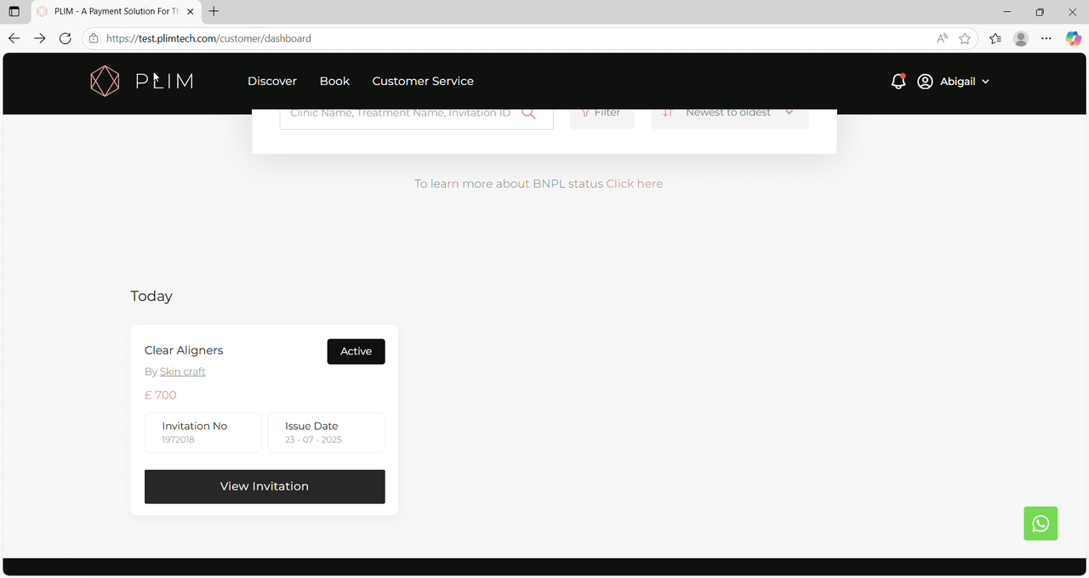Go forward in browser history
This screenshot has width=1089, height=578.
pos(39,38)
